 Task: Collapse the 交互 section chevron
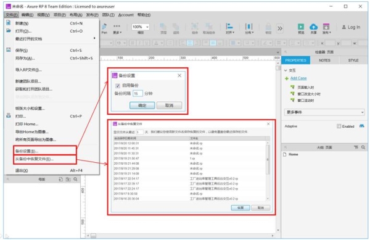tap(286, 70)
